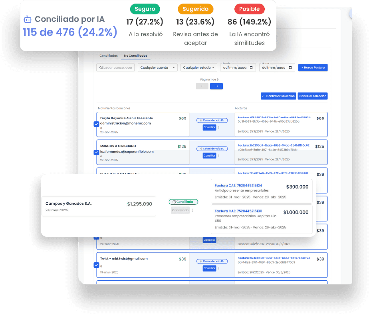Click Conciliar in the MARCOS A CIRIGLIANO row
Viewport: 371px width, 315px height.
click(x=209, y=156)
